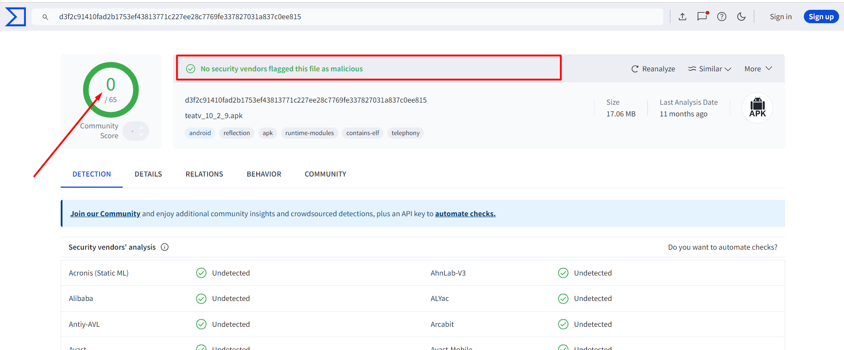Click the ALYac vendor name
The height and width of the screenshot is (350, 844).
pyautogui.click(x=440, y=298)
